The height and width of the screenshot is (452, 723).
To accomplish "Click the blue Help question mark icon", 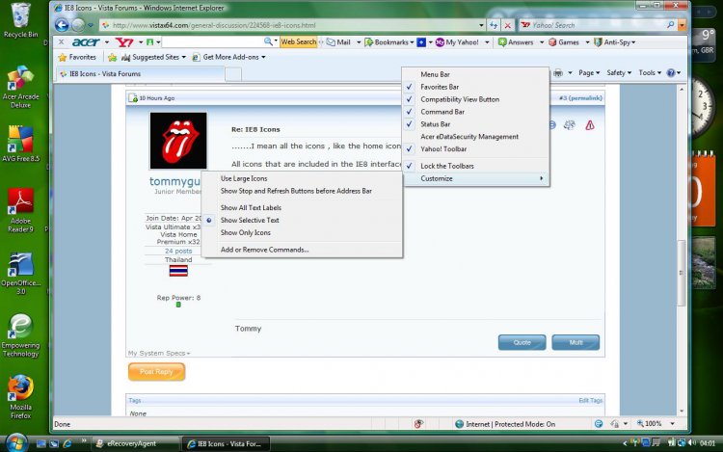I will (x=671, y=73).
